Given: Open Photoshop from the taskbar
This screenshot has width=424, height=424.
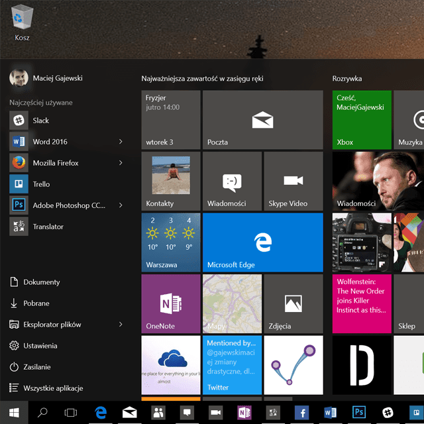Looking at the screenshot, I should click(x=359, y=412).
